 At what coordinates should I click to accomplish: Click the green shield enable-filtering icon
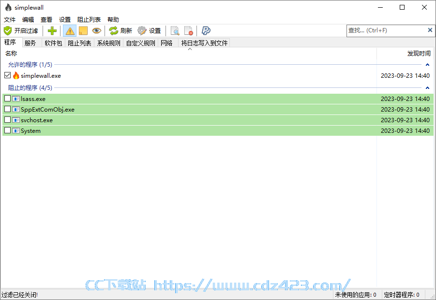(x=8, y=30)
